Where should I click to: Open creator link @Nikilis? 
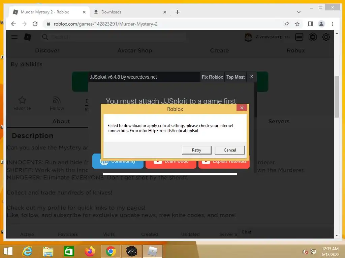pos(31,64)
